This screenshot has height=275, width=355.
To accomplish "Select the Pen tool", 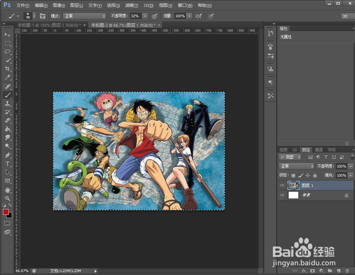I will point(7,155).
